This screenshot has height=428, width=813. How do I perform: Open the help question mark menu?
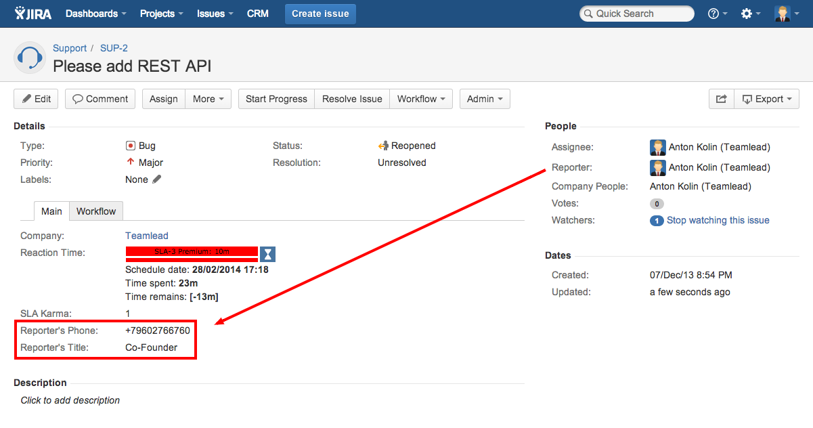pos(717,14)
